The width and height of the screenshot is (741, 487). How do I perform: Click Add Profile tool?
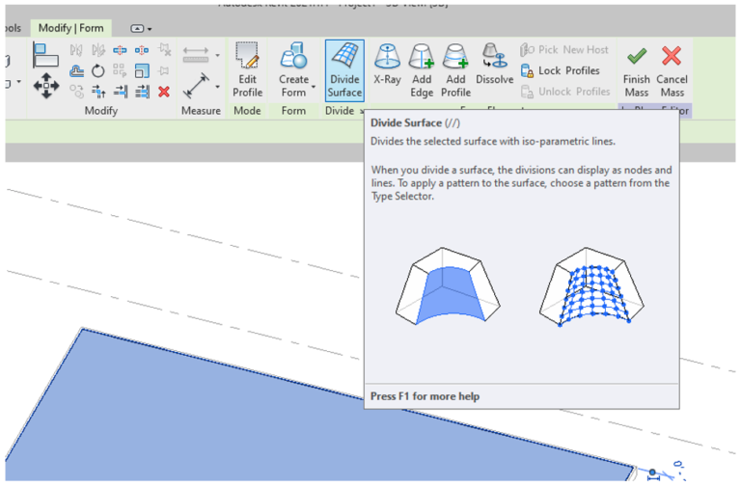pyautogui.click(x=455, y=70)
